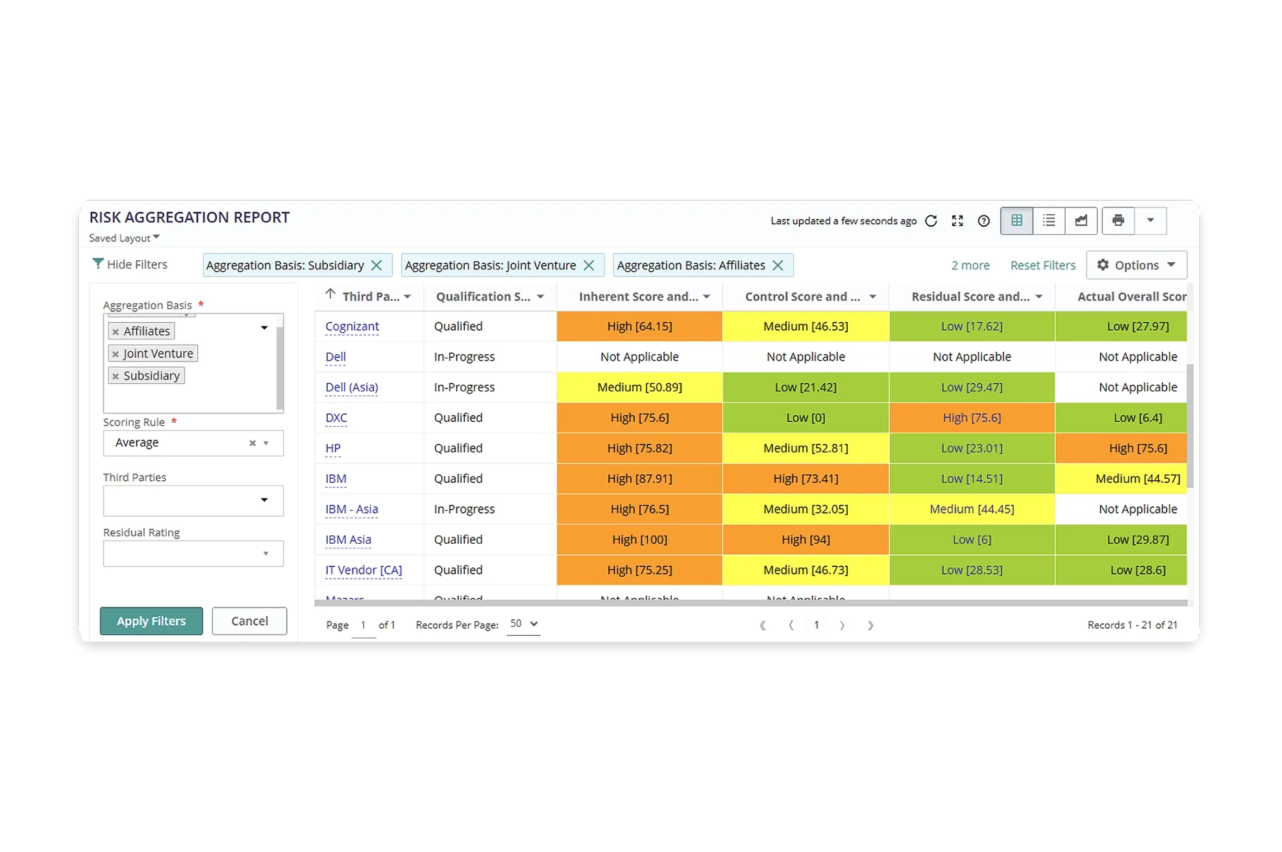
Task: Select Medium [50.89] inherent score cell
Action: coord(639,387)
